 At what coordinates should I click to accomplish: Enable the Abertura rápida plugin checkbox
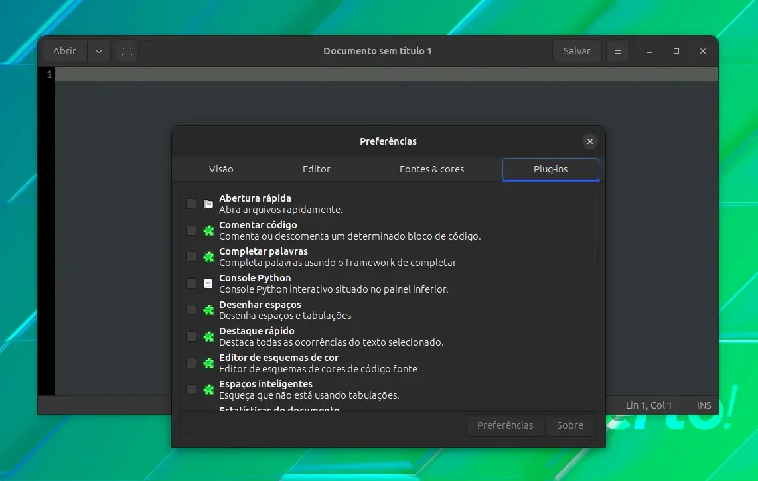[x=191, y=204]
